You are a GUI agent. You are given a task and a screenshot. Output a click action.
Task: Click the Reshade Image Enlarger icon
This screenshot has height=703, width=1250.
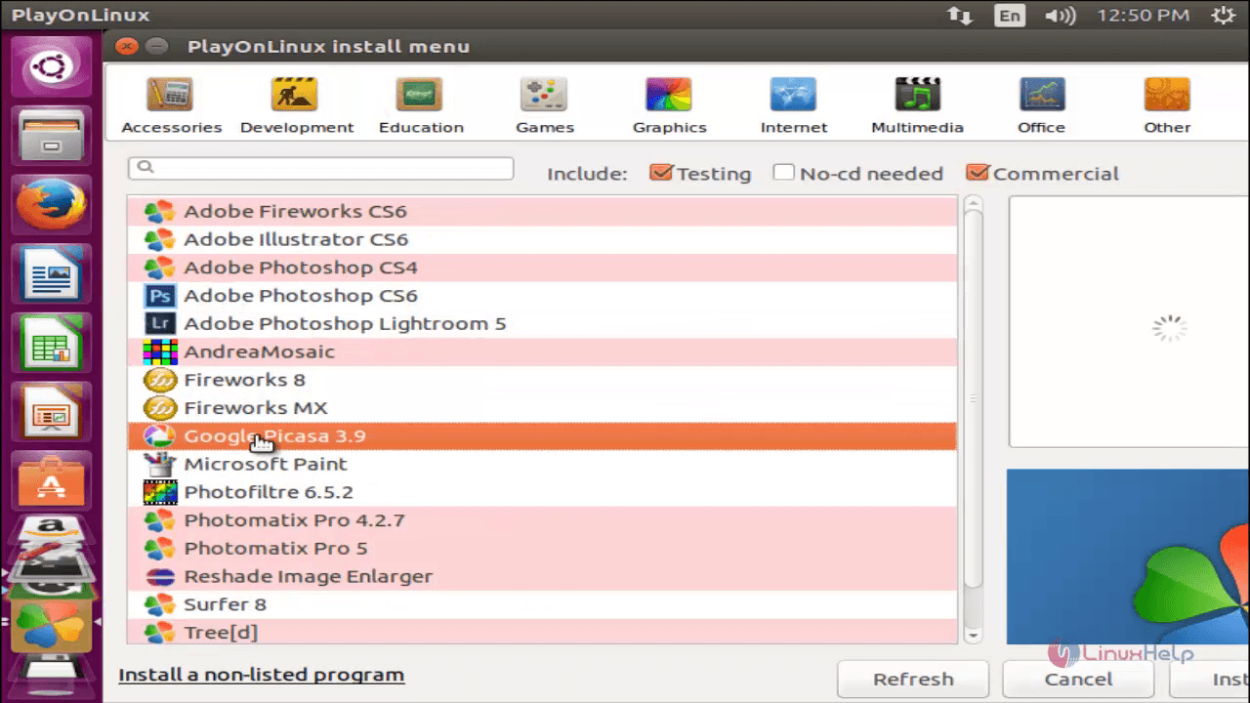[x=159, y=576]
